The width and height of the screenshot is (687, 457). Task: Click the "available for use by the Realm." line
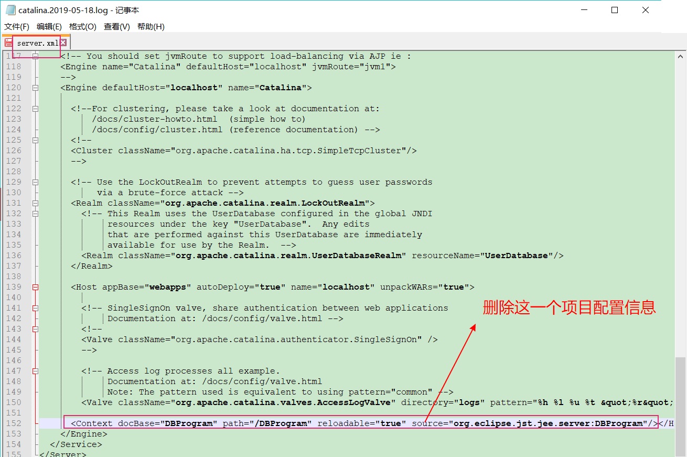[202, 245]
